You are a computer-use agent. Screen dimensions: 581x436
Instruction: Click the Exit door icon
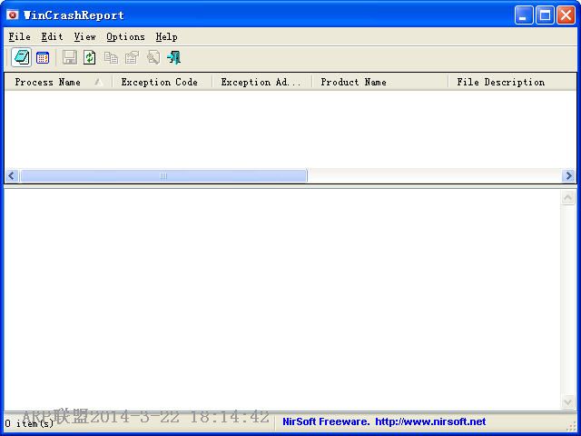tap(173, 57)
